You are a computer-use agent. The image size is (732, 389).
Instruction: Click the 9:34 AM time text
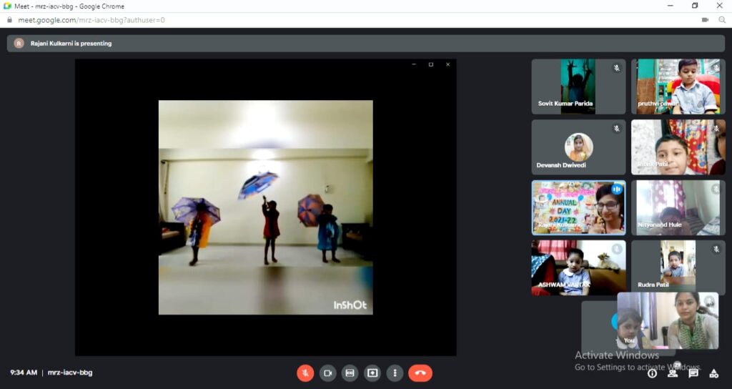(24, 373)
